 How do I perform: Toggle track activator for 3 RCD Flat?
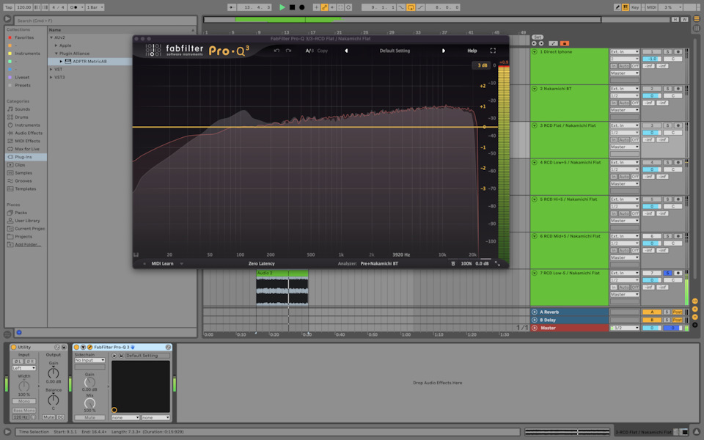pyautogui.click(x=652, y=125)
